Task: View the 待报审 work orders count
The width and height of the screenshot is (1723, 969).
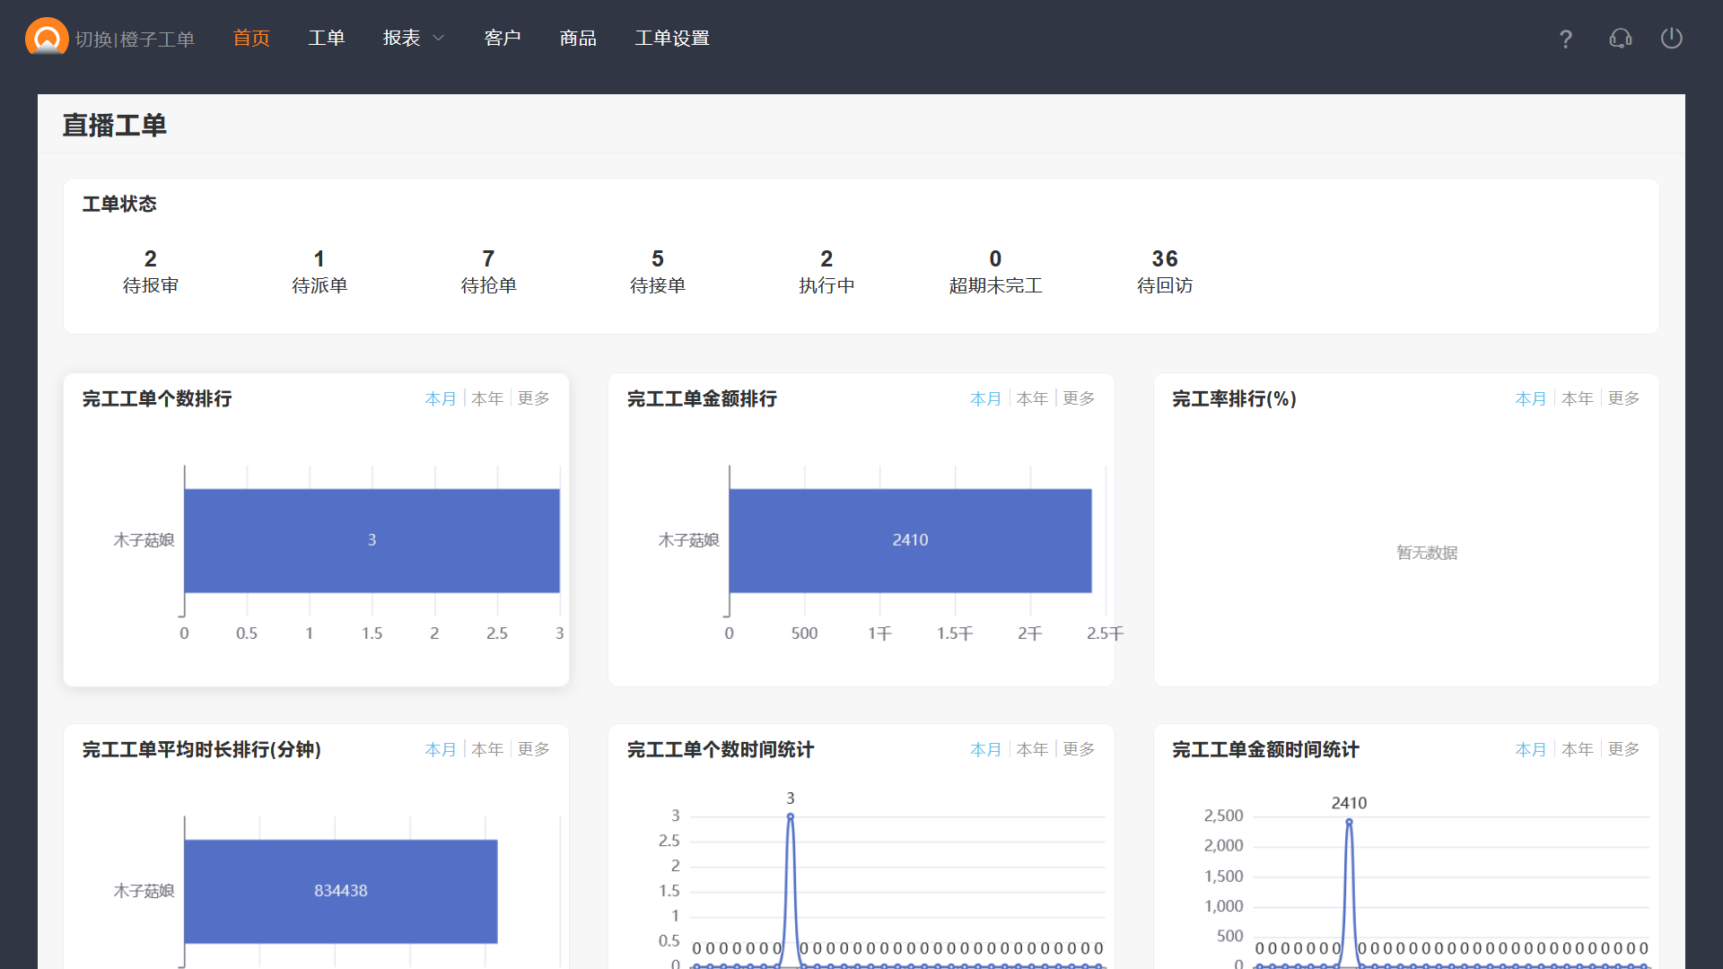Action: 151,271
